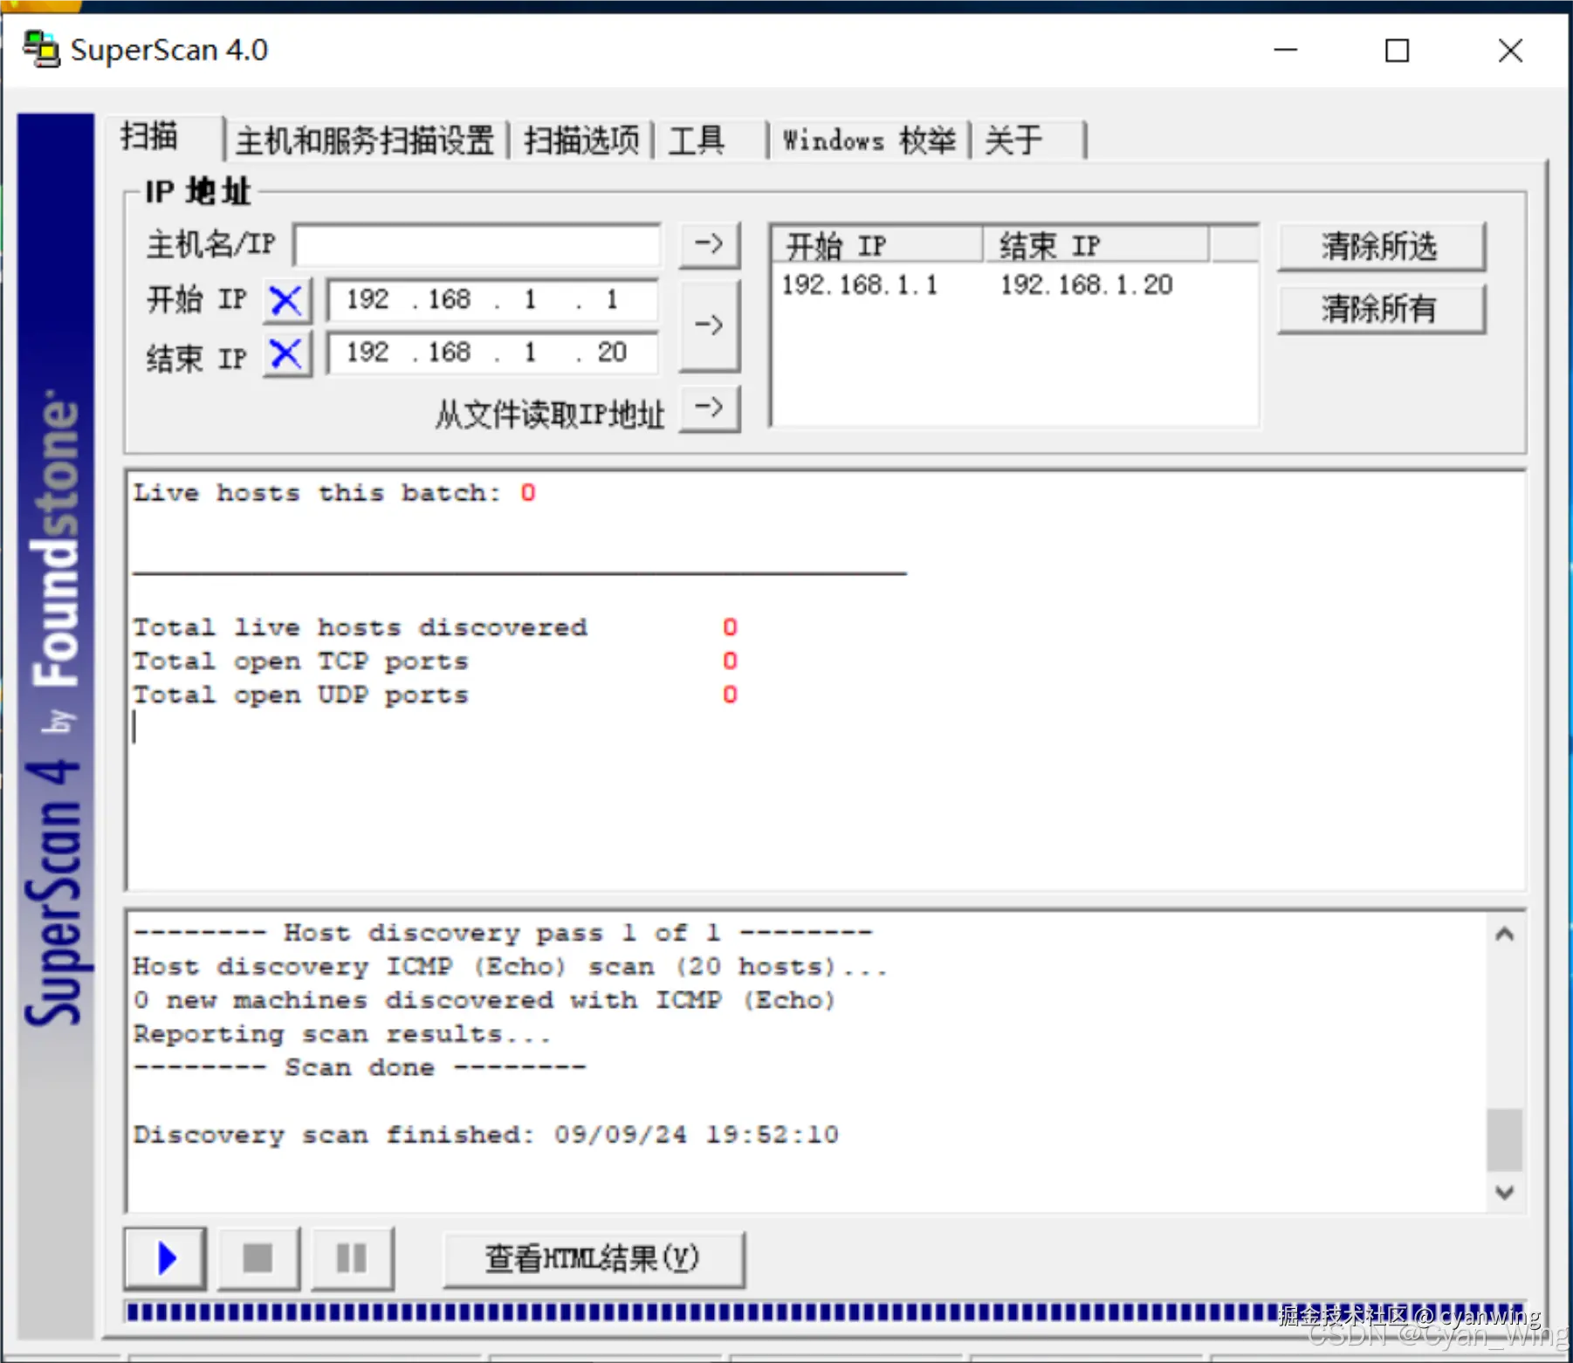Click the 开始 IP address field
Screen dimensions: 1573x1363
[492, 300]
